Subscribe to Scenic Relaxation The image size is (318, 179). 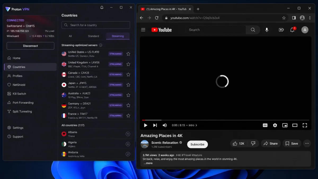[197, 144]
